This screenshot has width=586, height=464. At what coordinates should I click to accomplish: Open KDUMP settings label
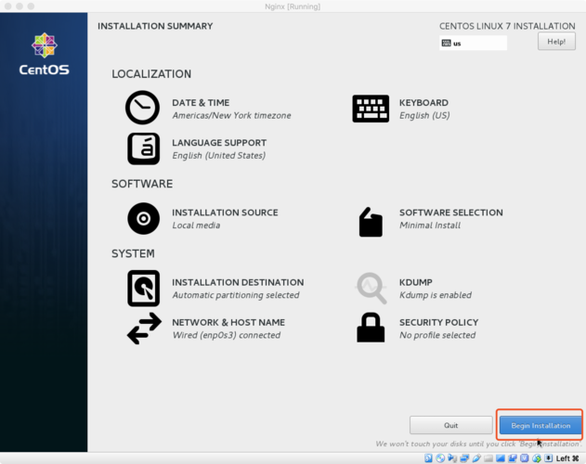[416, 282]
